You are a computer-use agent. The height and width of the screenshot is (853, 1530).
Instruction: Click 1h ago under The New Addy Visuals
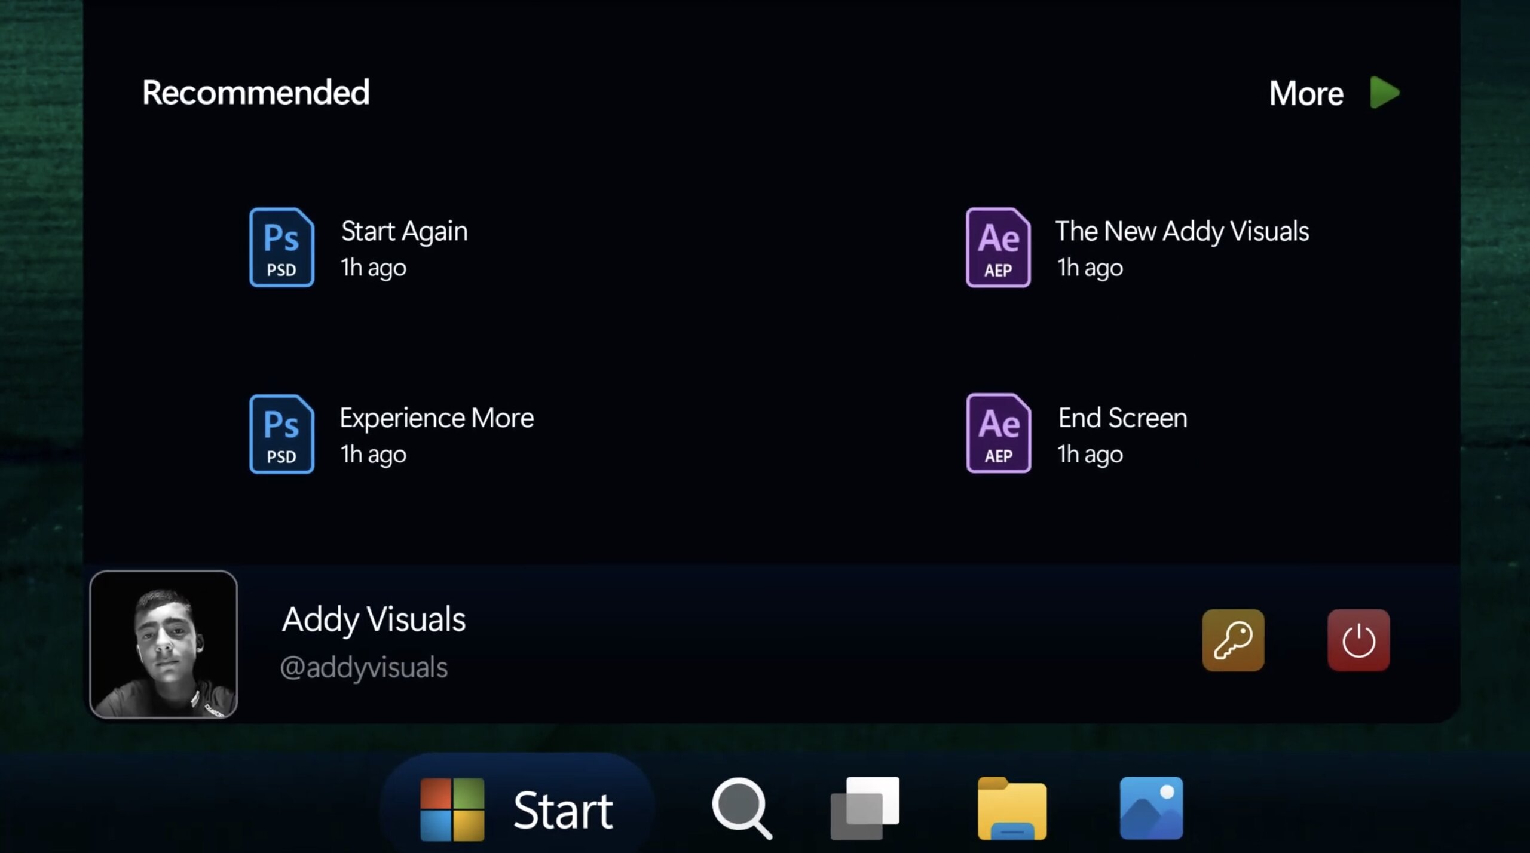coord(1090,268)
